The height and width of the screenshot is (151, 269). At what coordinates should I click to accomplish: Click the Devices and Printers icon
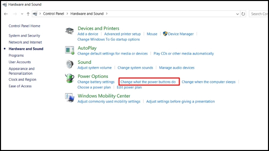point(70,31)
